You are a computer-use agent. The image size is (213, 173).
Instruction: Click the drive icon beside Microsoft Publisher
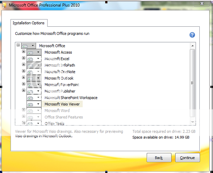coord(30,91)
